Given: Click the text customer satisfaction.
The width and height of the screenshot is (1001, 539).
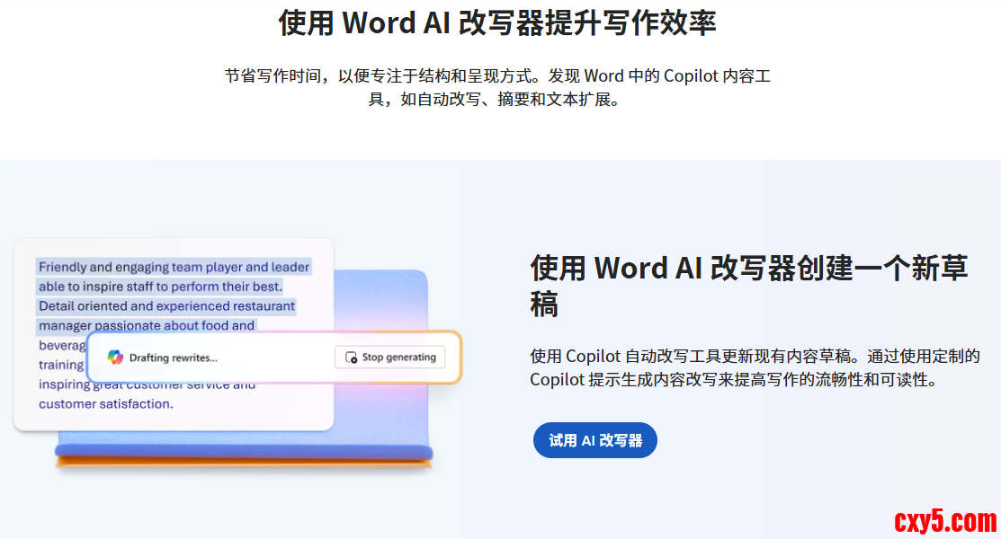Looking at the screenshot, I should coord(106,403).
